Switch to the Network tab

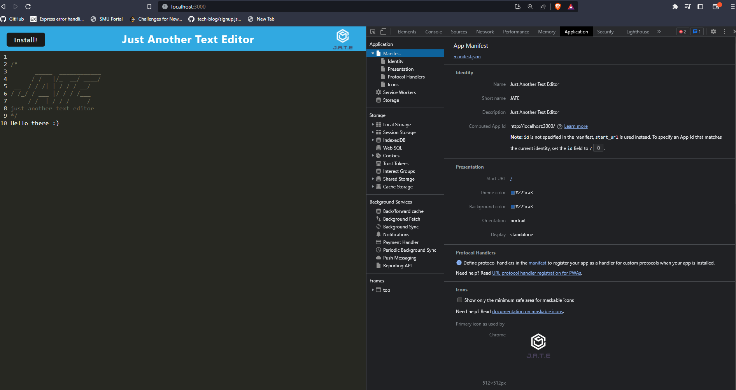(485, 31)
